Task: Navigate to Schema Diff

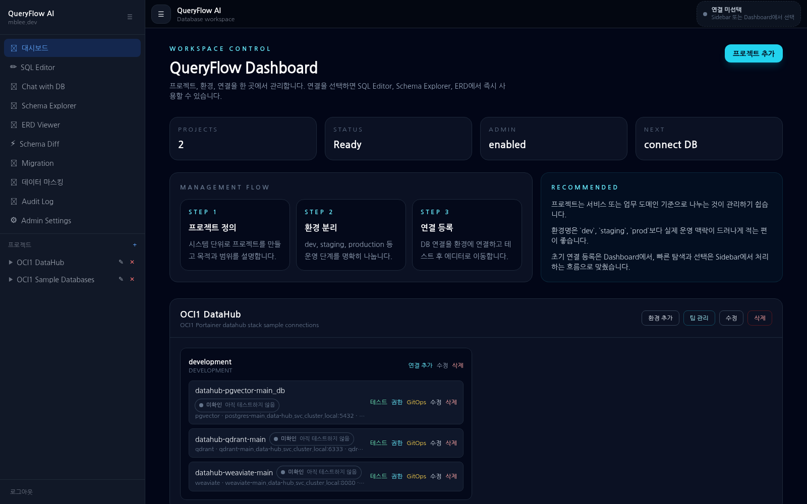Action: click(72, 144)
